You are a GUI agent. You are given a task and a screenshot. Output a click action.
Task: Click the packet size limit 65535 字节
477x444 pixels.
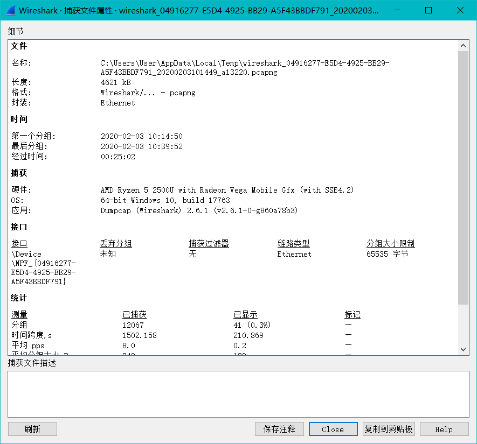pos(387,254)
